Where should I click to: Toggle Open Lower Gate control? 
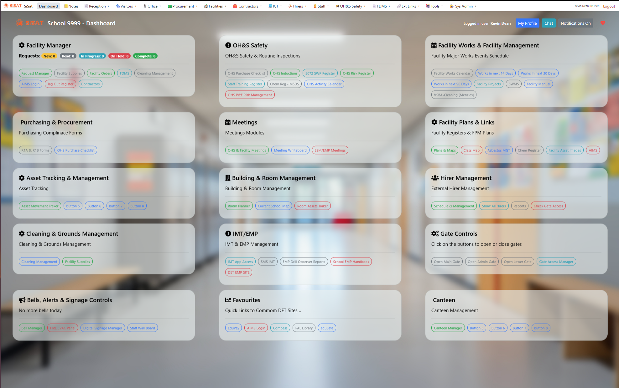(x=518, y=262)
